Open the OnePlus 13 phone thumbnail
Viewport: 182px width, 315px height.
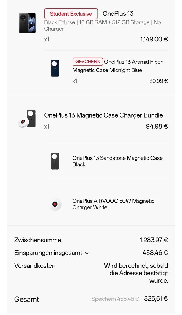28,23
